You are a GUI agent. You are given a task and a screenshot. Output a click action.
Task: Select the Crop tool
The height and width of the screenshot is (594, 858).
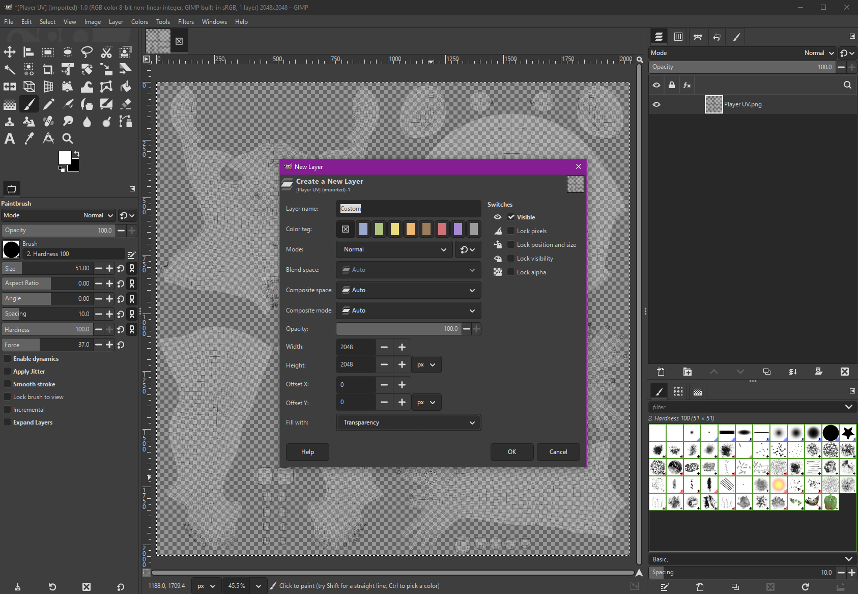pyautogui.click(x=48, y=69)
